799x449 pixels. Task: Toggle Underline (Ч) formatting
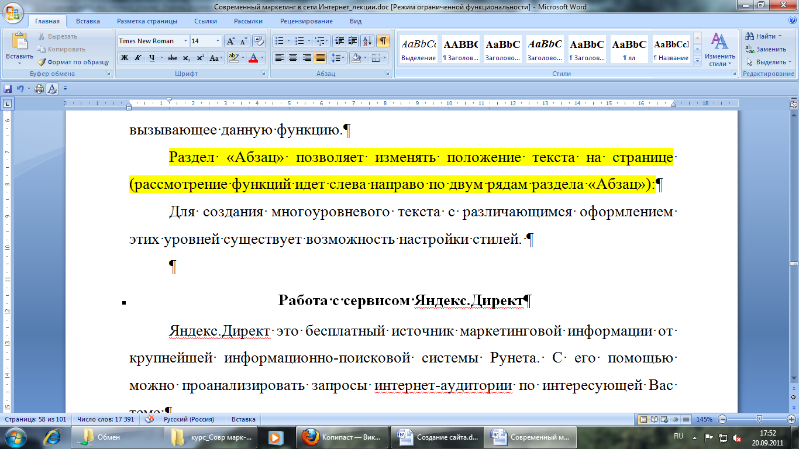pos(151,58)
